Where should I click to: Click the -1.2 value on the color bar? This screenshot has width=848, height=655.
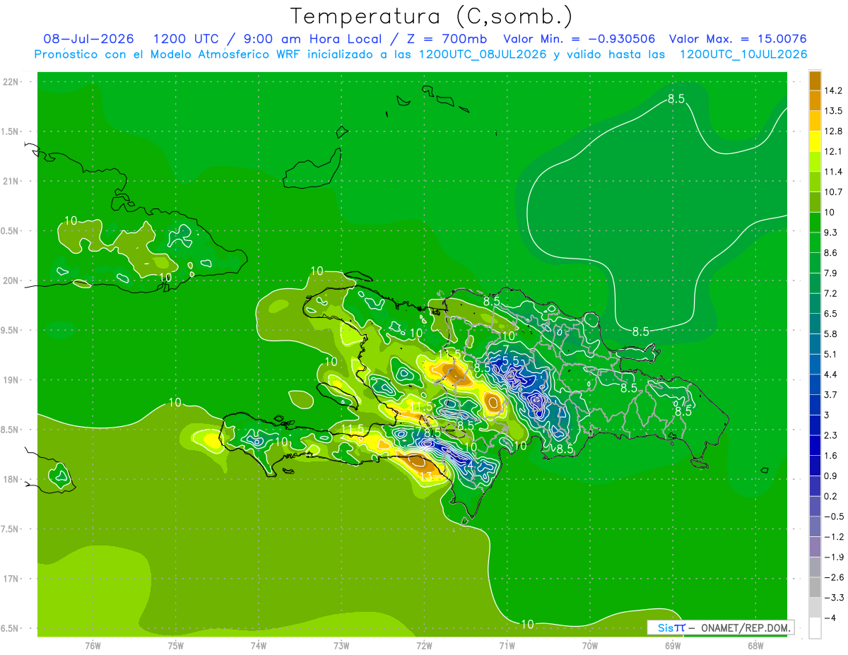pos(833,536)
